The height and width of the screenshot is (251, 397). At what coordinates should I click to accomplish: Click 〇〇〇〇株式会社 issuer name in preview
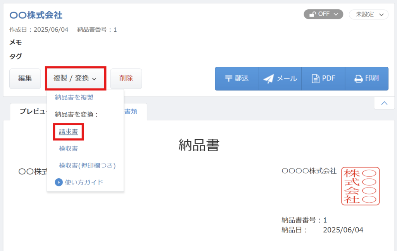(309, 171)
